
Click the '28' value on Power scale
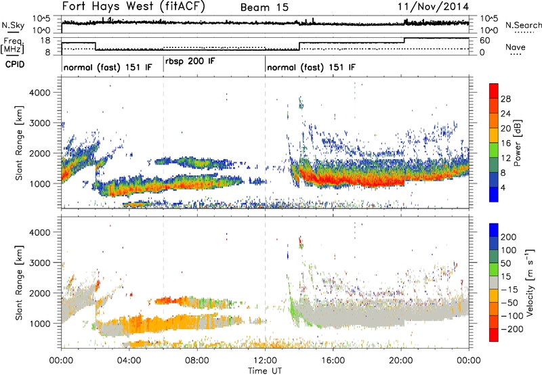click(x=505, y=99)
